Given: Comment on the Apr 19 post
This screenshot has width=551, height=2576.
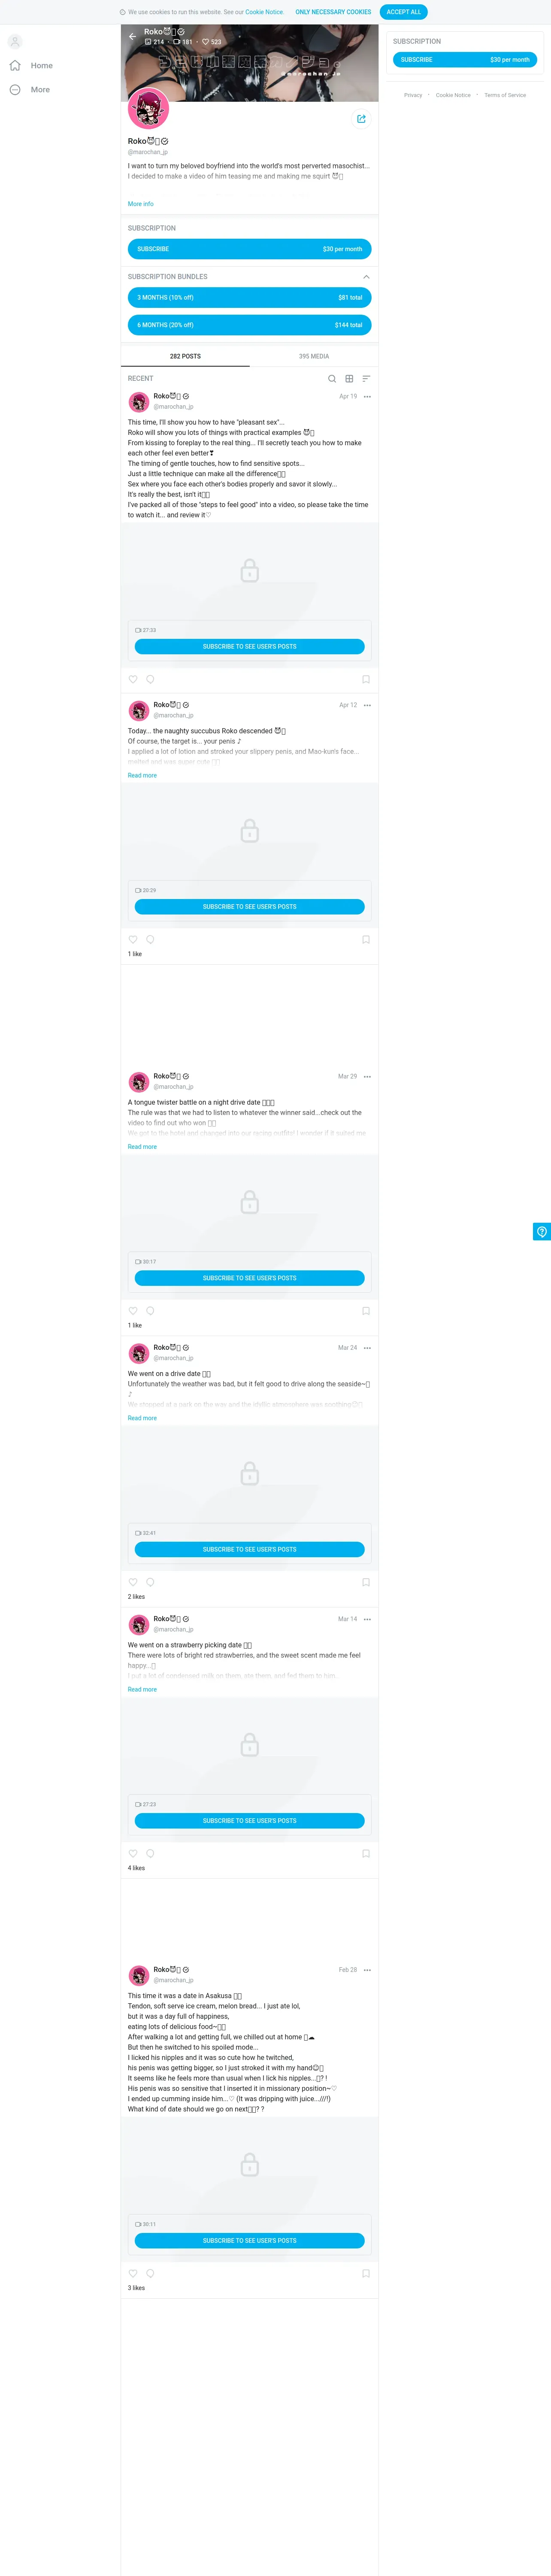Looking at the screenshot, I should click(x=150, y=679).
